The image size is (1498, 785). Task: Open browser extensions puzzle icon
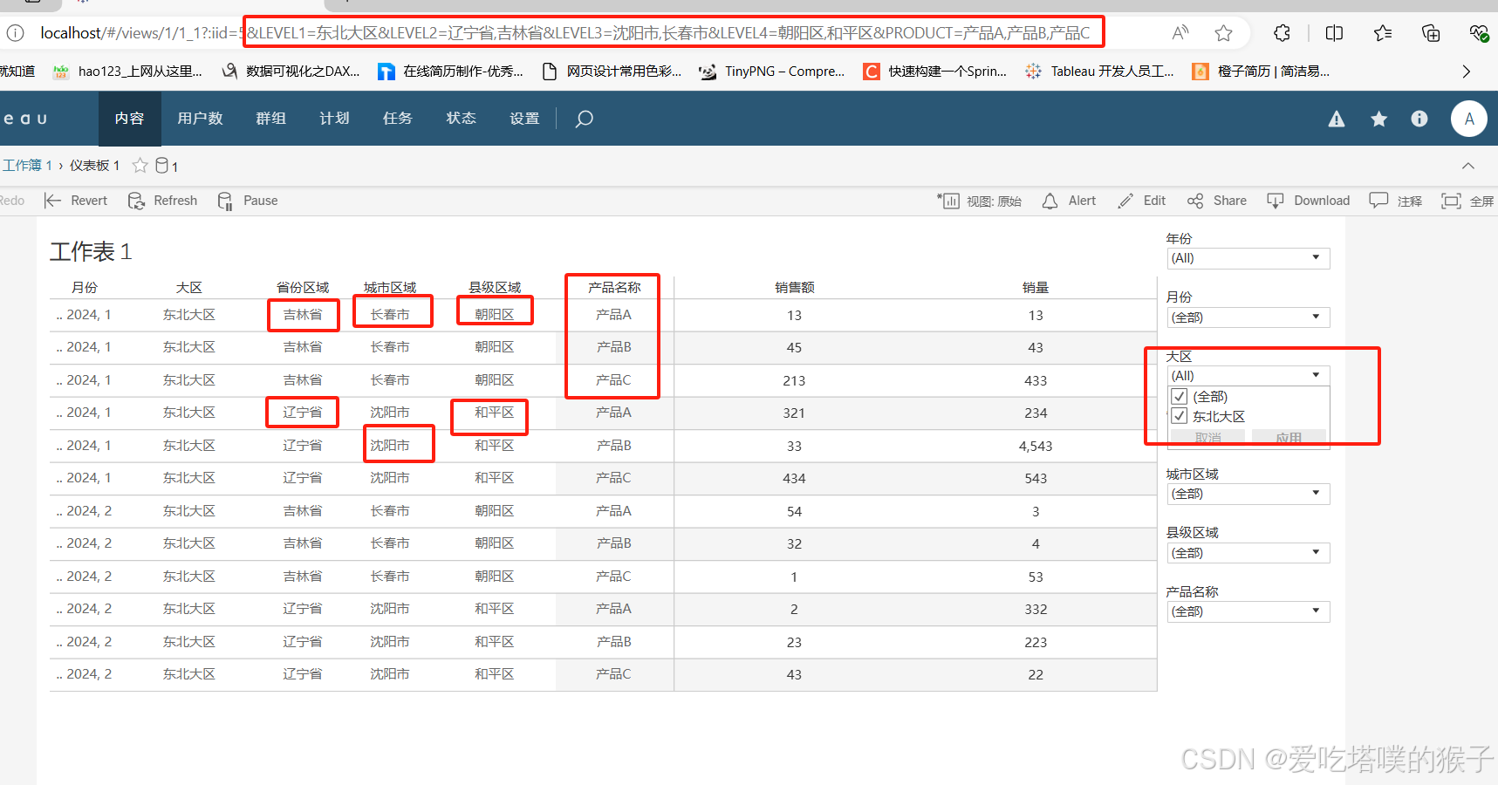(x=1282, y=33)
